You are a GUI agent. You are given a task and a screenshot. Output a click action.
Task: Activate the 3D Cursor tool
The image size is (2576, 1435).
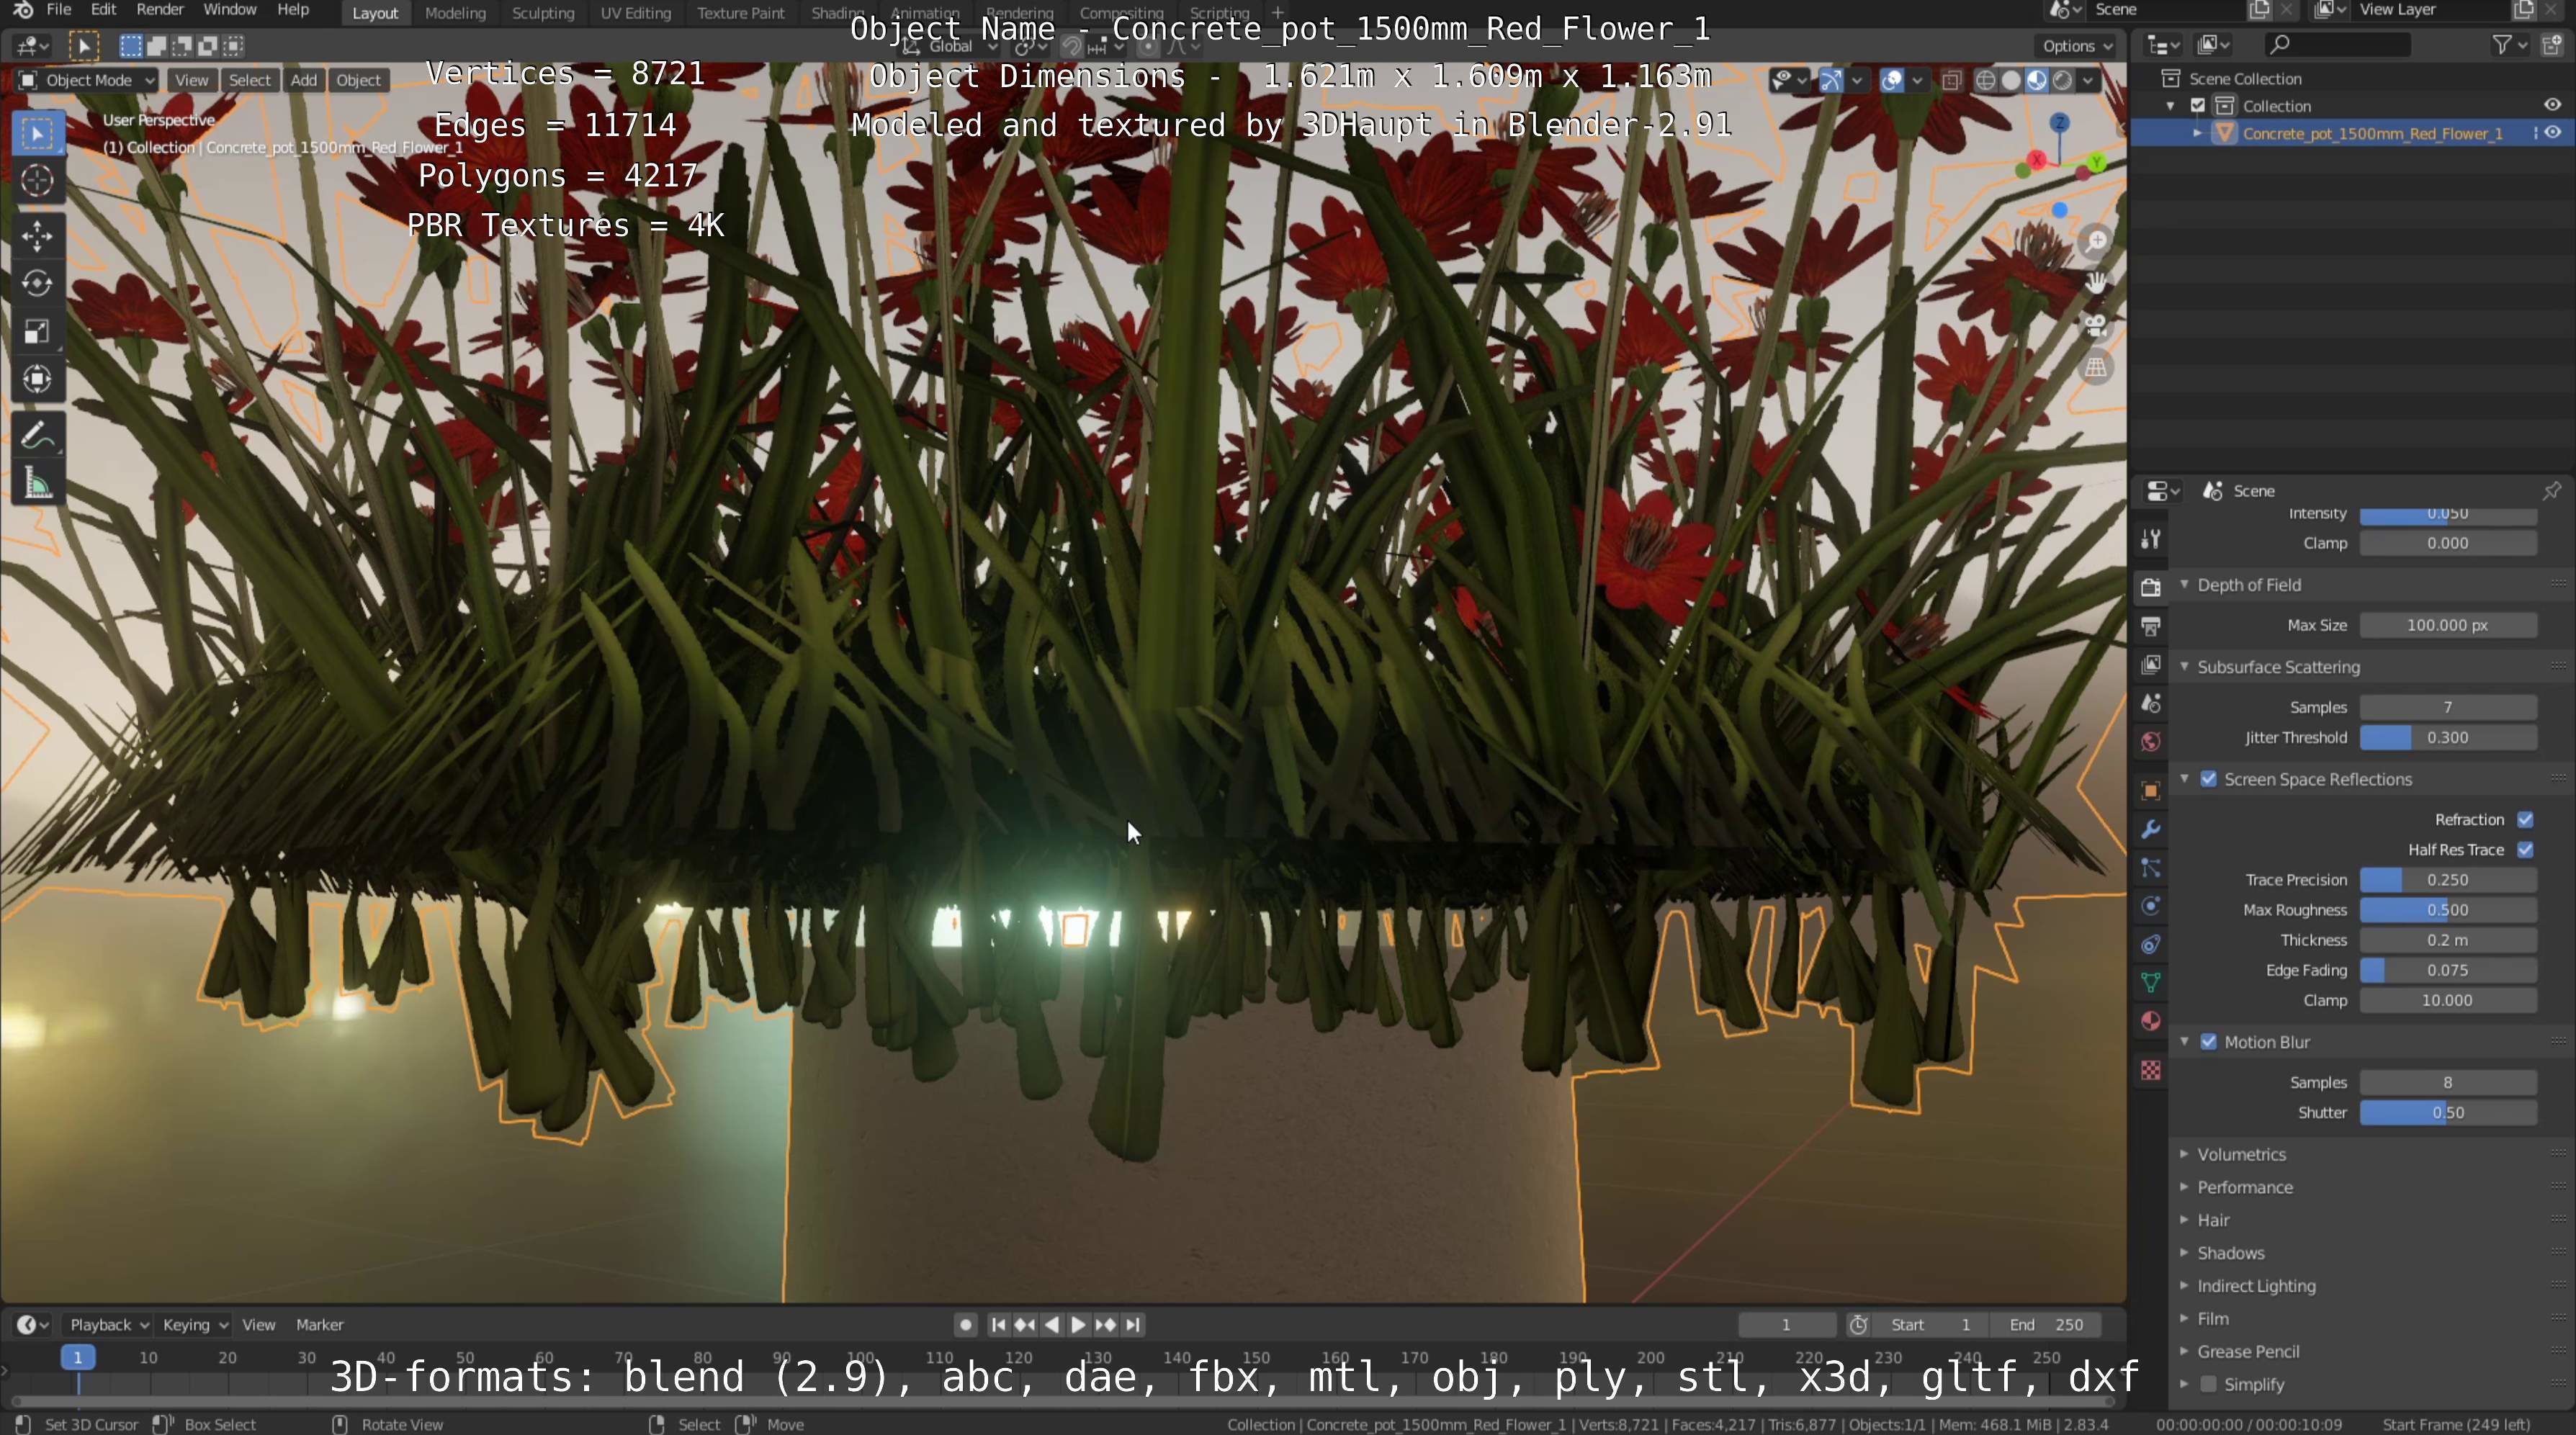click(x=37, y=181)
